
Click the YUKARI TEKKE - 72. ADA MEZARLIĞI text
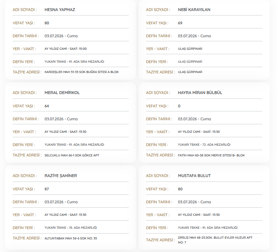(x=204, y=145)
